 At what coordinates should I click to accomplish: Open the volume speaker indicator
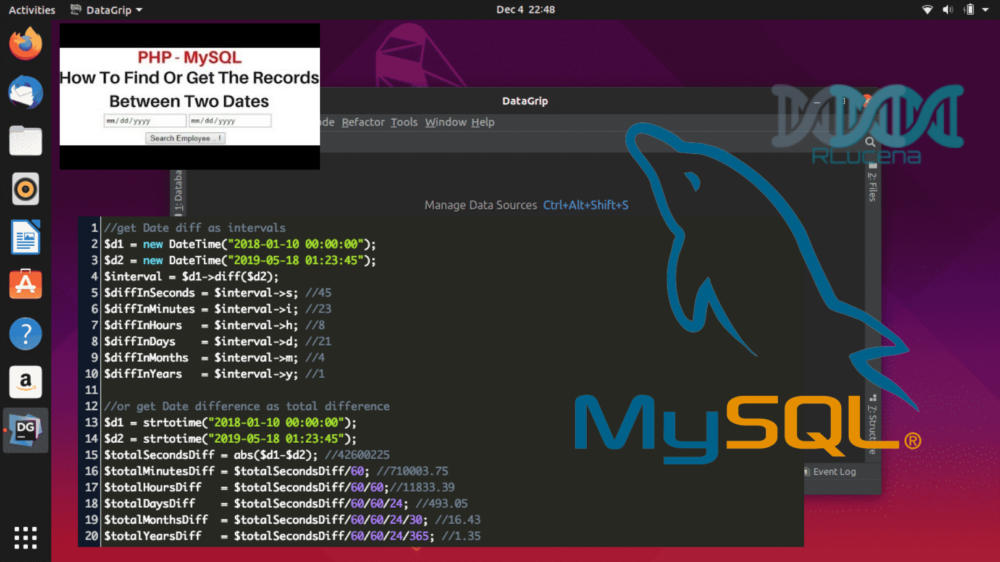[x=947, y=9]
